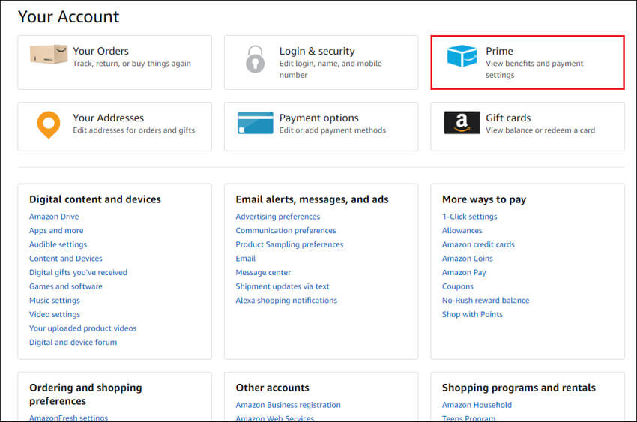Open Alexa shopping notifications

tap(286, 300)
